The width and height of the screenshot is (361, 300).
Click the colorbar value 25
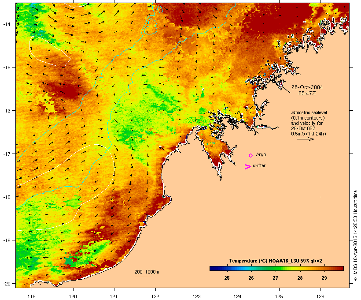227,278
